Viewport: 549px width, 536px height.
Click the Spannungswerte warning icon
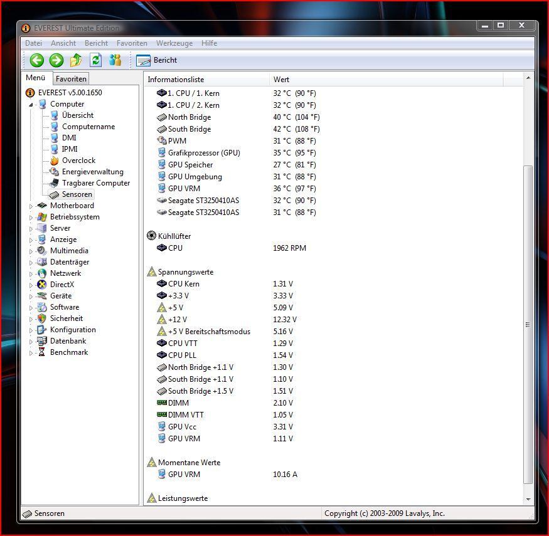pyautogui.click(x=152, y=272)
